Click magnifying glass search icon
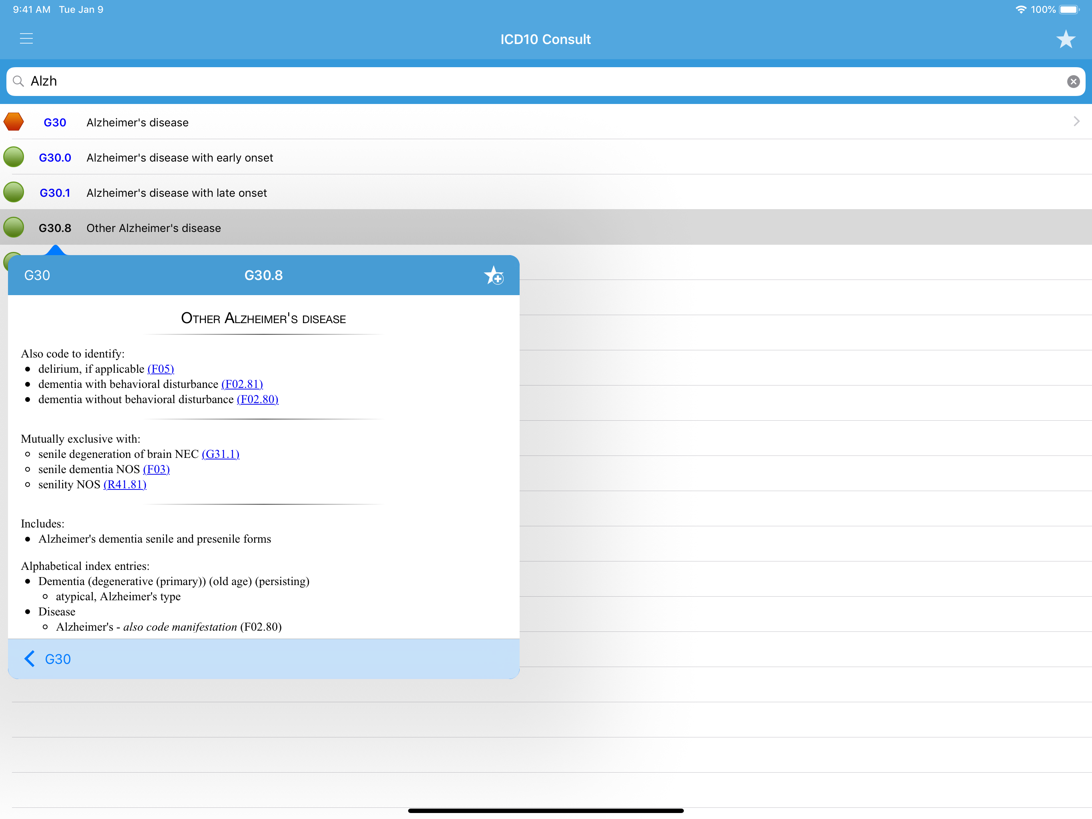The height and width of the screenshot is (819, 1092). click(18, 81)
